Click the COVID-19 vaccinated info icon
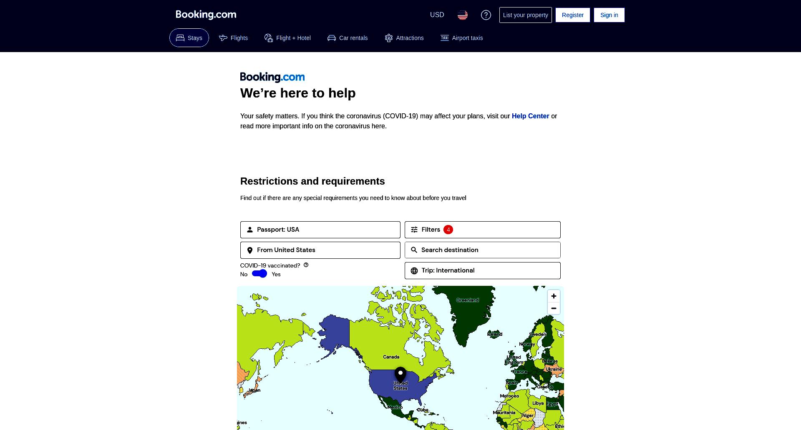Viewport: 801px width, 430px height. click(x=306, y=265)
